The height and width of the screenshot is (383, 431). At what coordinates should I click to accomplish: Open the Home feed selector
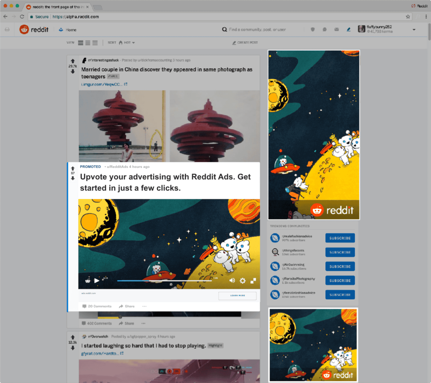[x=68, y=30]
